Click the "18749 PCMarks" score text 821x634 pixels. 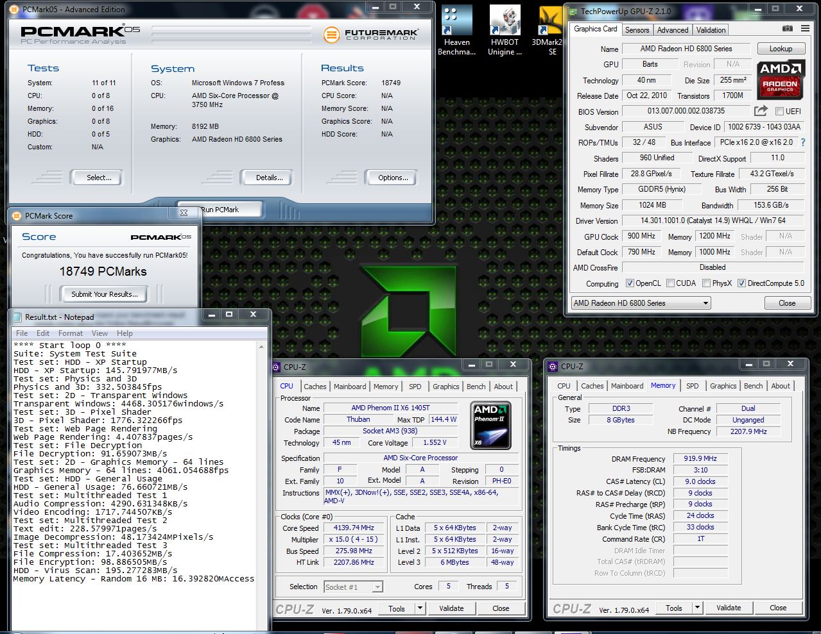coord(103,272)
